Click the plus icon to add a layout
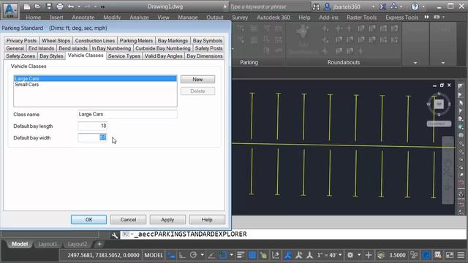The width and height of the screenshot is (468, 263). 99,244
